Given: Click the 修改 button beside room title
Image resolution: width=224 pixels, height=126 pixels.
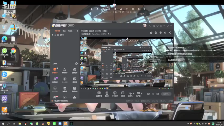Looking at the screenshot, I should pyautogui.click(x=105, y=31).
